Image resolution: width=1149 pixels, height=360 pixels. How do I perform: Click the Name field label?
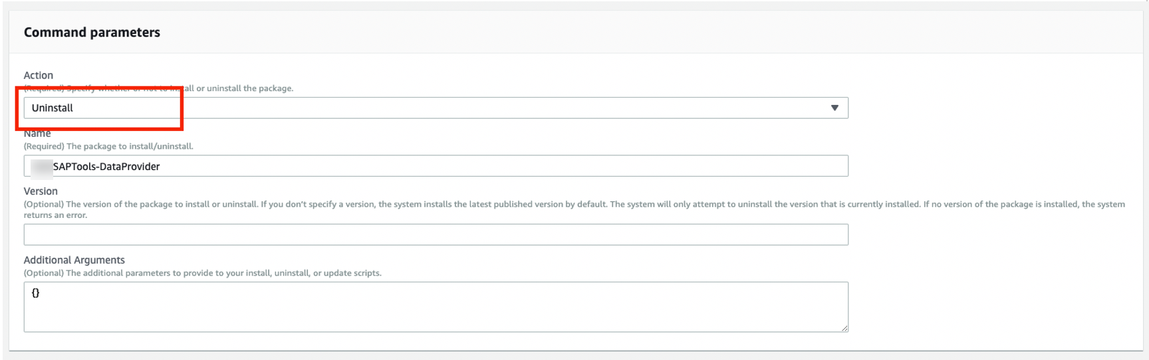[37, 134]
